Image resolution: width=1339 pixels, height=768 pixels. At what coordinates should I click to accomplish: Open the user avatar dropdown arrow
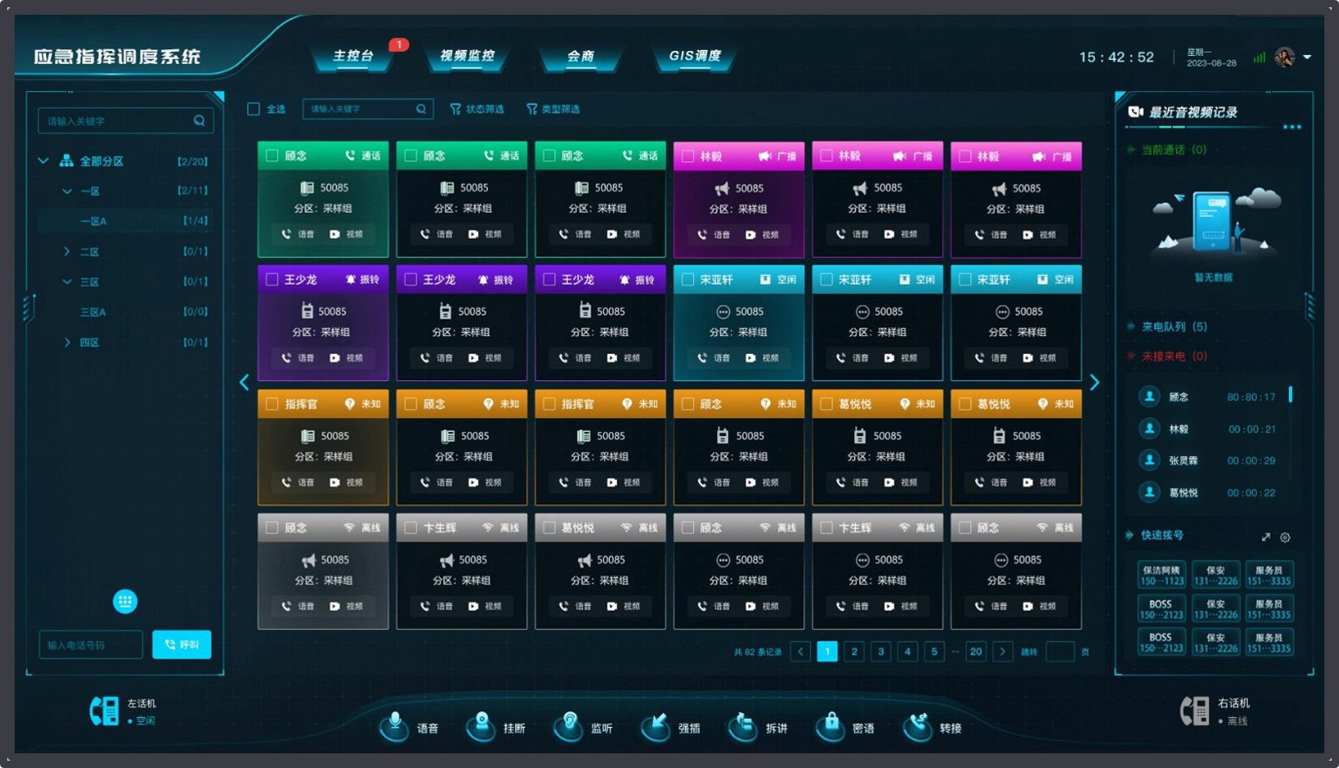1307,57
